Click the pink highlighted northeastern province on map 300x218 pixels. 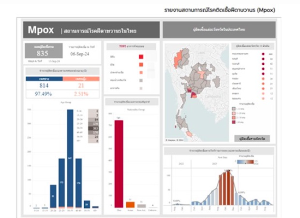[x=202, y=74]
